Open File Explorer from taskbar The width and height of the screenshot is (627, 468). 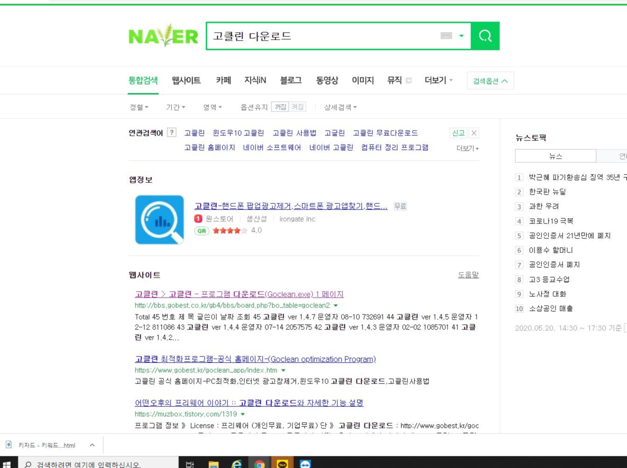(x=214, y=464)
